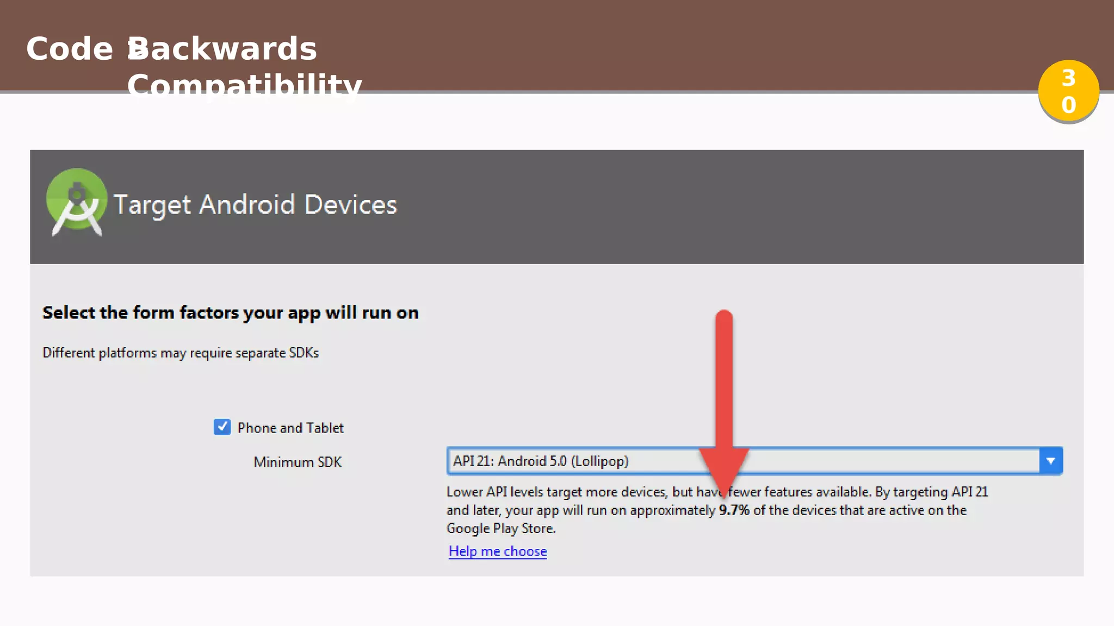This screenshot has height=626, width=1114.
Task: Open Minimum SDK dropdown via blue arrow
Action: (1050, 461)
